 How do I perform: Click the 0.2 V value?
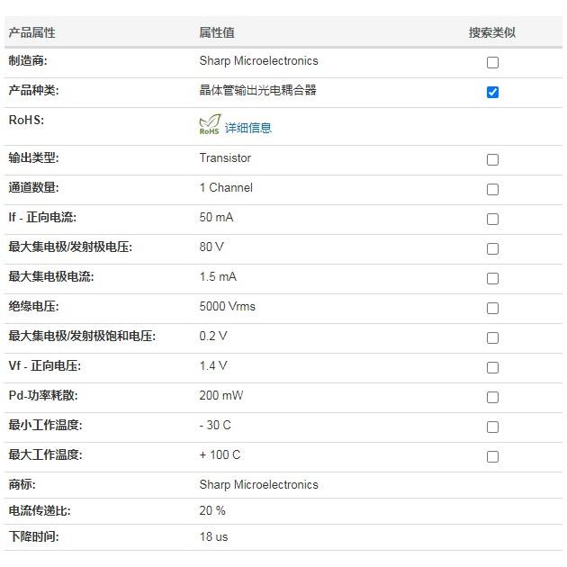pos(213,336)
